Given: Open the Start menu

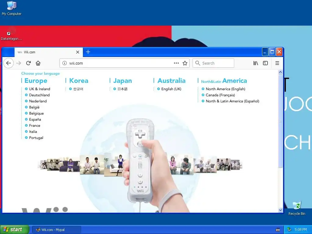Looking at the screenshot, I should click(15, 229).
